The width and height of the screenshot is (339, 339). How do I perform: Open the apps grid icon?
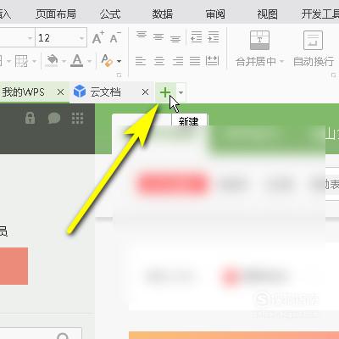click(77, 118)
